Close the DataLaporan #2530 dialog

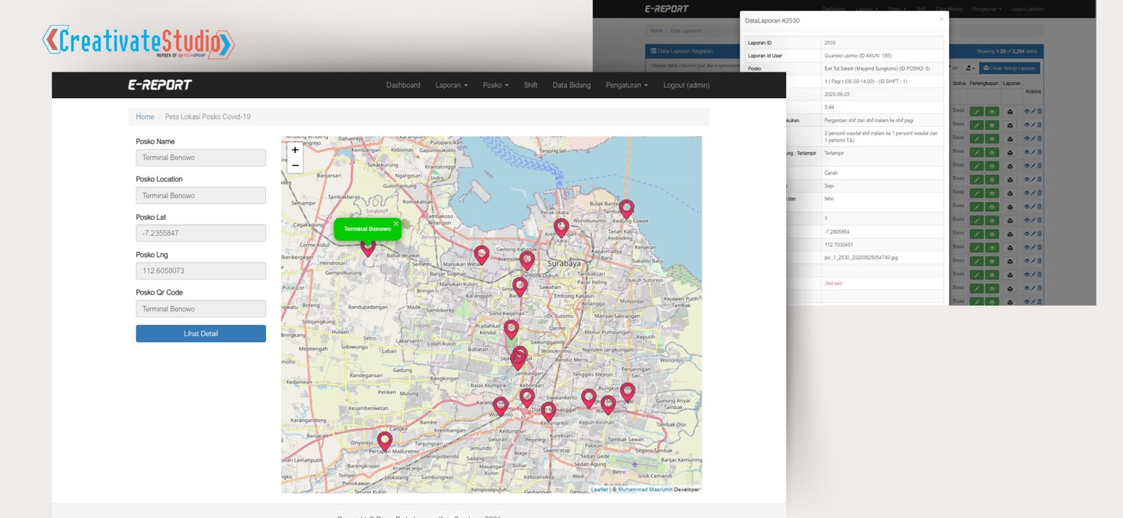tap(941, 20)
